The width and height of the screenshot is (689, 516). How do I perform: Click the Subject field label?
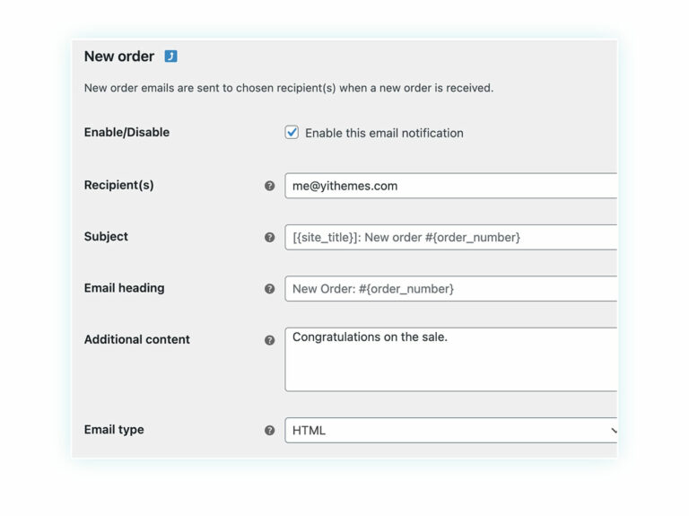click(x=106, y=236)
